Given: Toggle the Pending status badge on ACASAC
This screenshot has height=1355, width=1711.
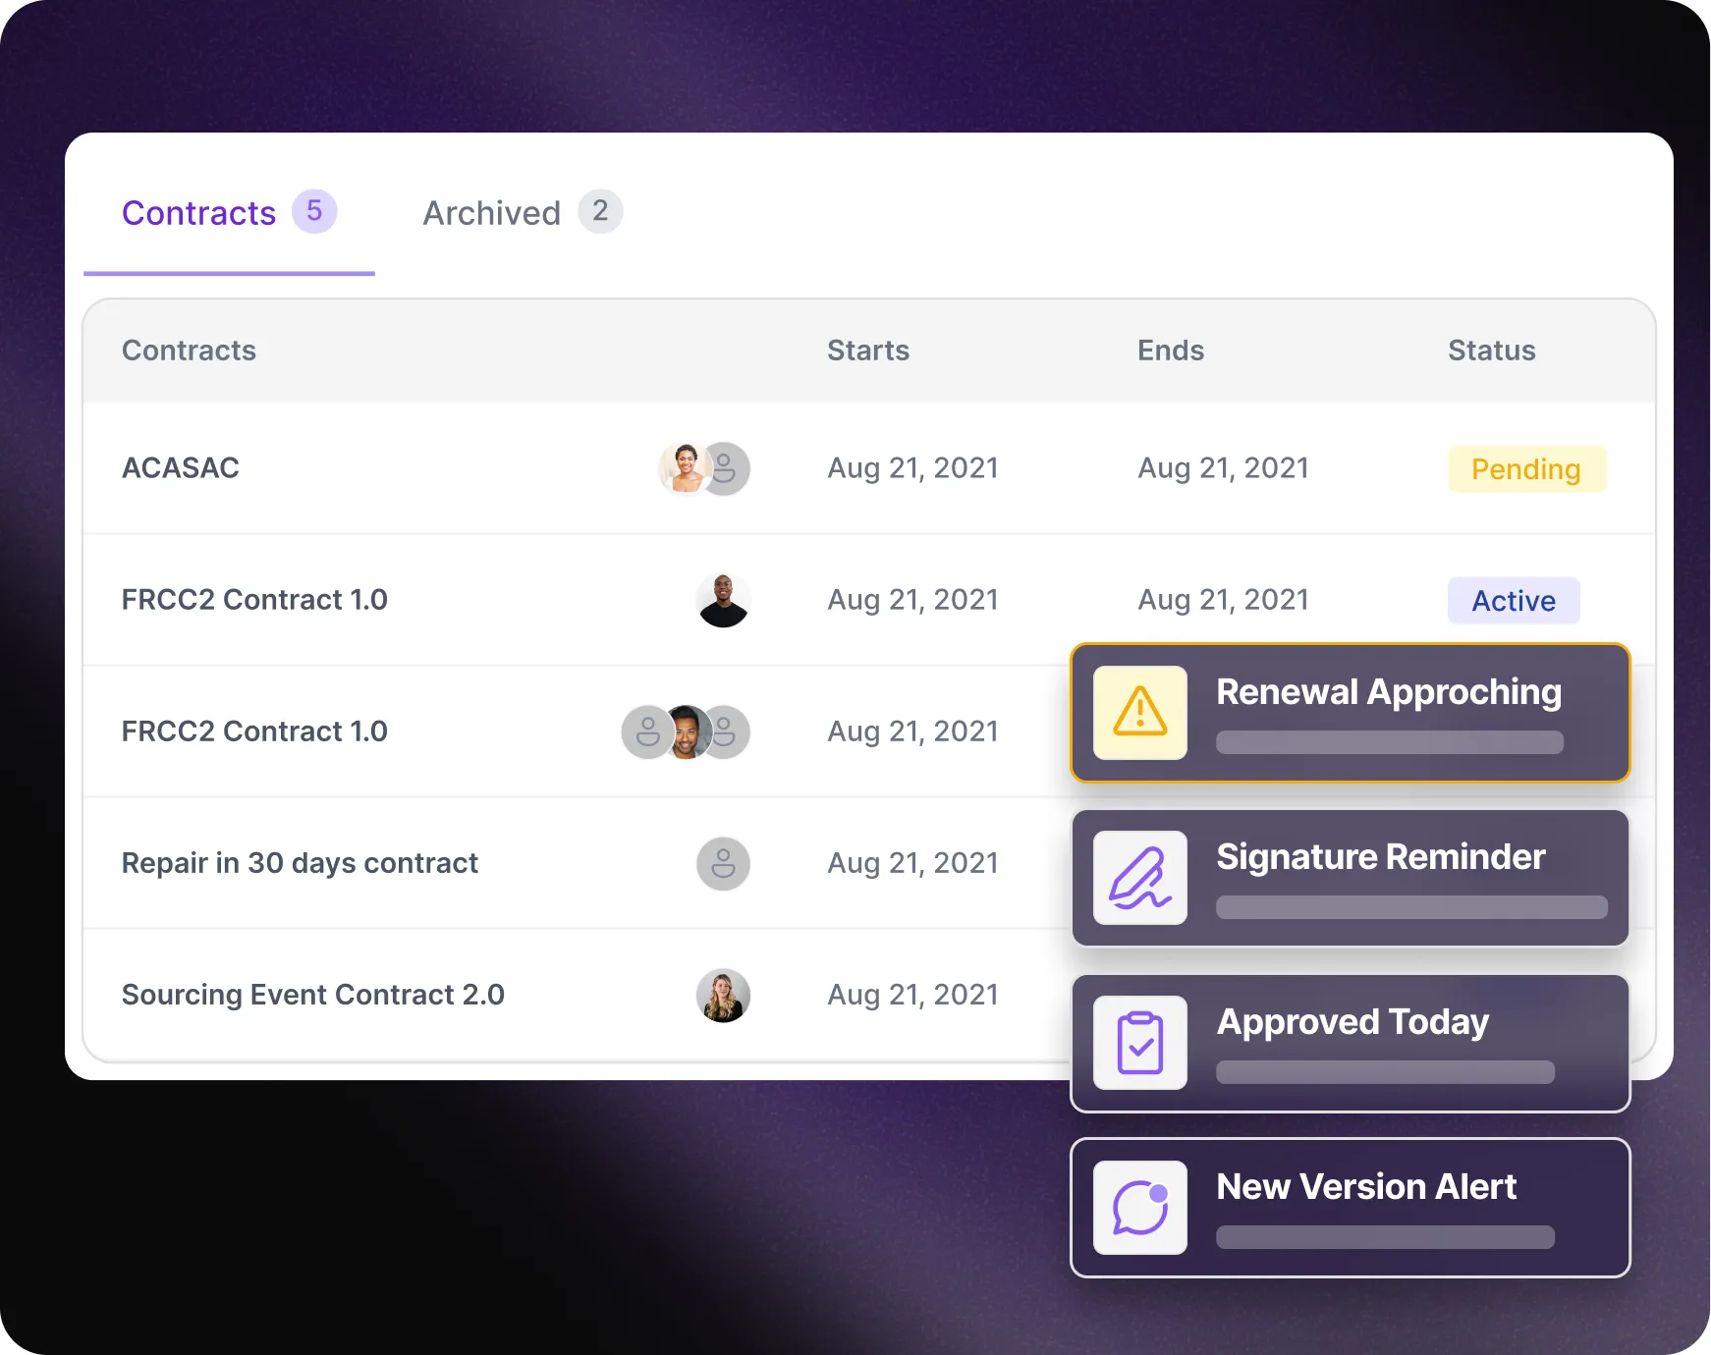Looking at the screenshot, I should (1526, 468).
